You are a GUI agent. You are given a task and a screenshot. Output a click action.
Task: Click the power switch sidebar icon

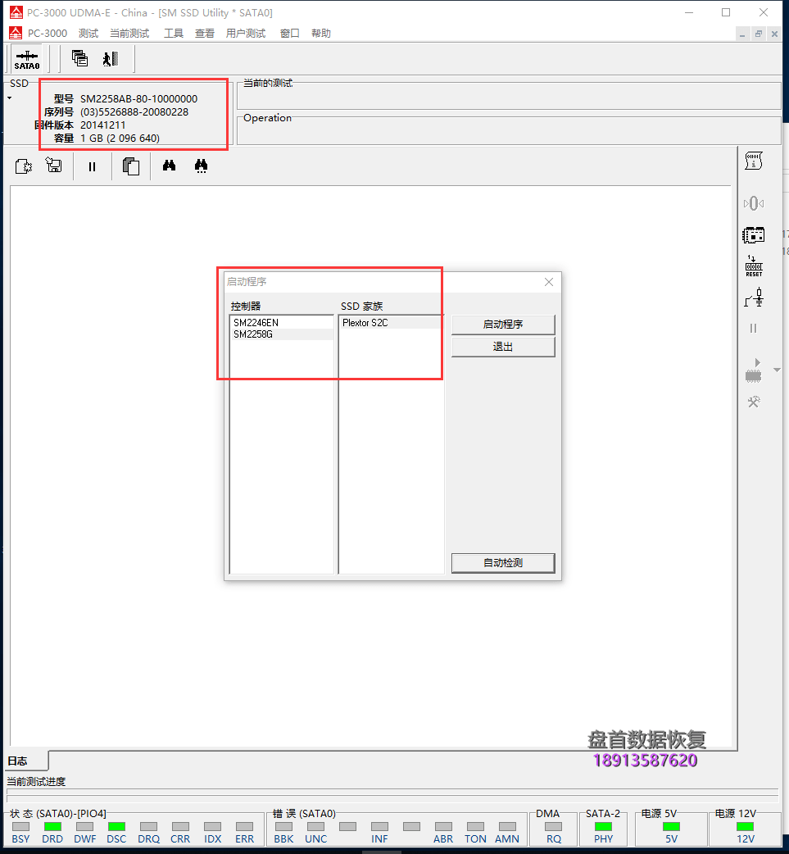pyautogui.click(x=754, y=298)
